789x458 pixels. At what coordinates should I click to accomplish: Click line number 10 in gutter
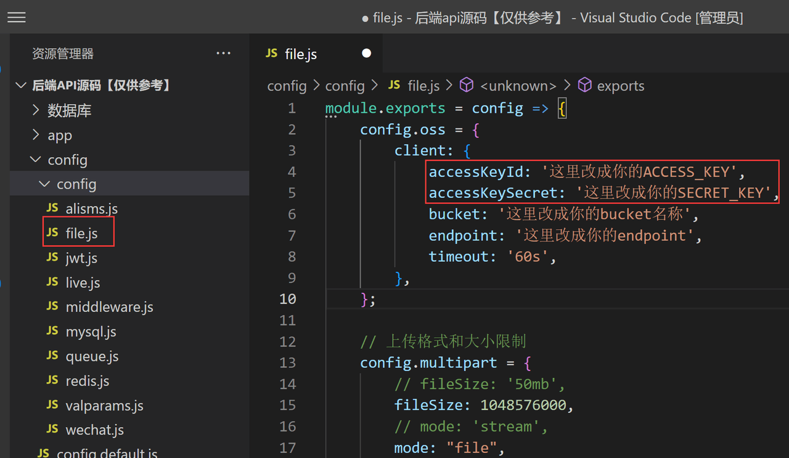(288, 299)
